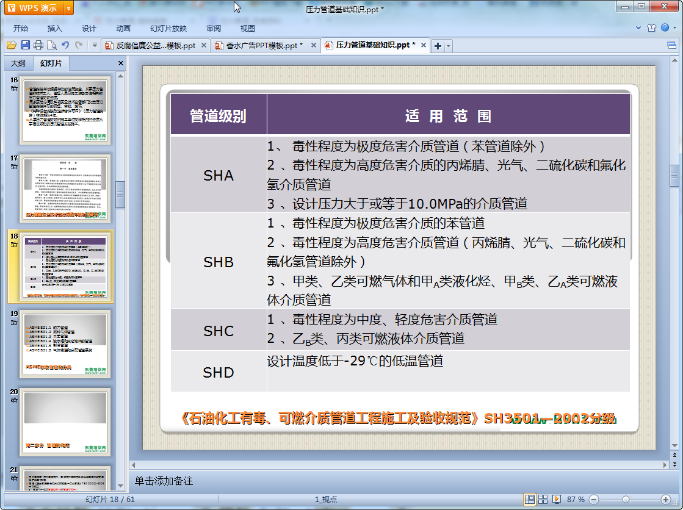Image resolution: width=683 pixels, height=510 pixels.
Task: Click the zoom slider handle
Action: [626, 499]
